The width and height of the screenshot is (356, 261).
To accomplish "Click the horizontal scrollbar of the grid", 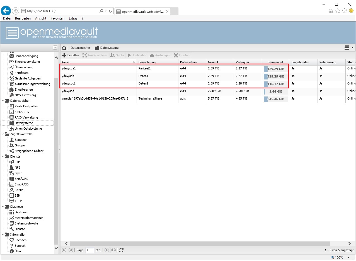I will click(x=200, y=243).
